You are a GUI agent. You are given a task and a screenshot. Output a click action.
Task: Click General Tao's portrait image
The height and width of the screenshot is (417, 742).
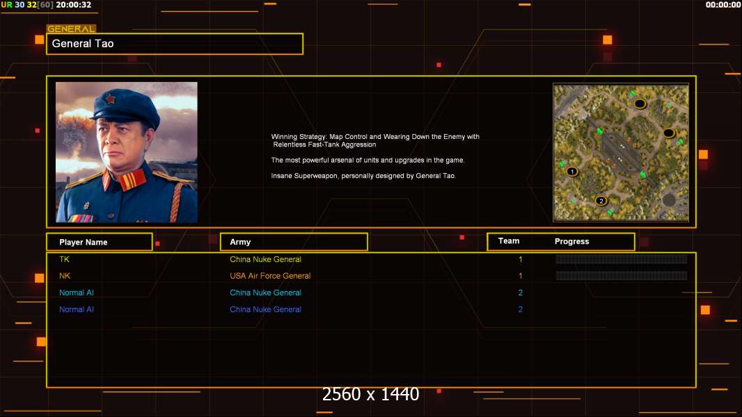coord(127,152)
